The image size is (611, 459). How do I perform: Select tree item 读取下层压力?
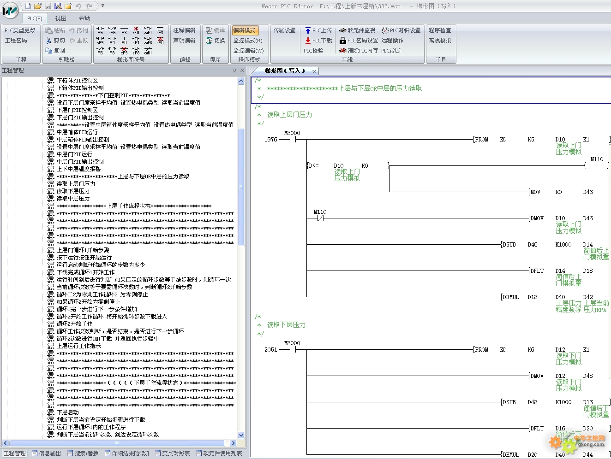(73, 191)
